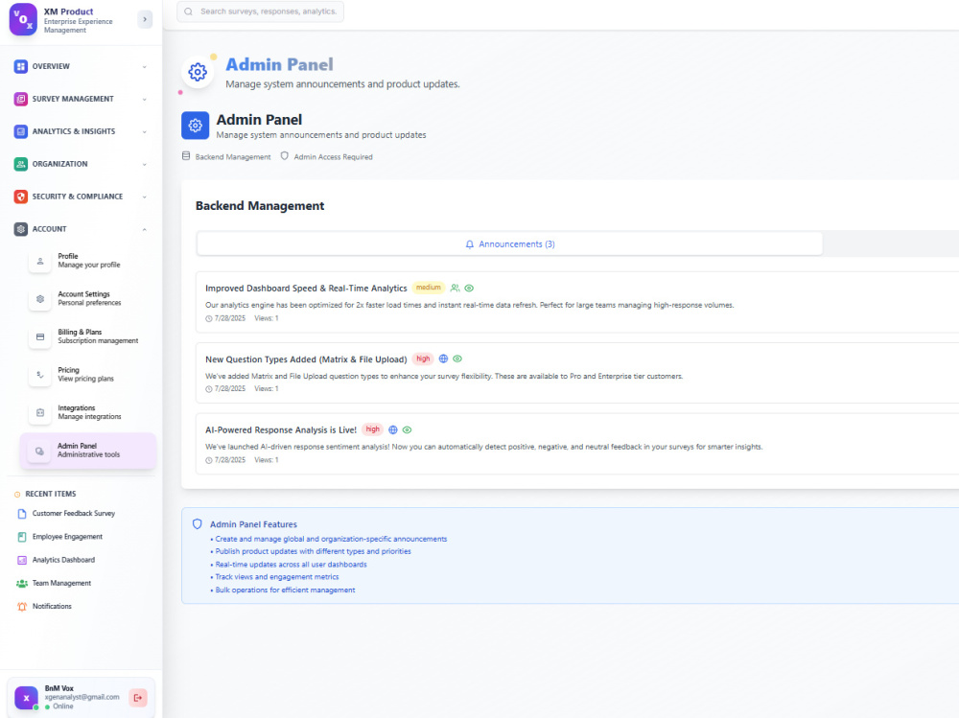The image size is (959, 718).
Task: Open Pricing, View pricing plans item
Action: [x=88, y=375]
